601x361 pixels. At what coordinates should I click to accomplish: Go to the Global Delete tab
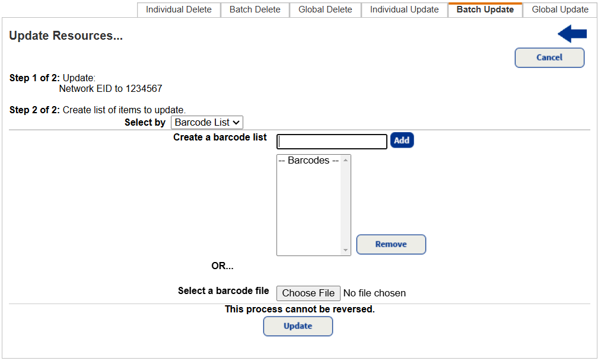pos(325,9)
